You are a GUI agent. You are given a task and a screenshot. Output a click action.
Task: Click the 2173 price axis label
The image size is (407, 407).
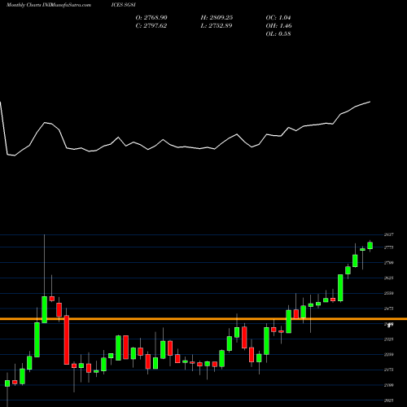389,370
